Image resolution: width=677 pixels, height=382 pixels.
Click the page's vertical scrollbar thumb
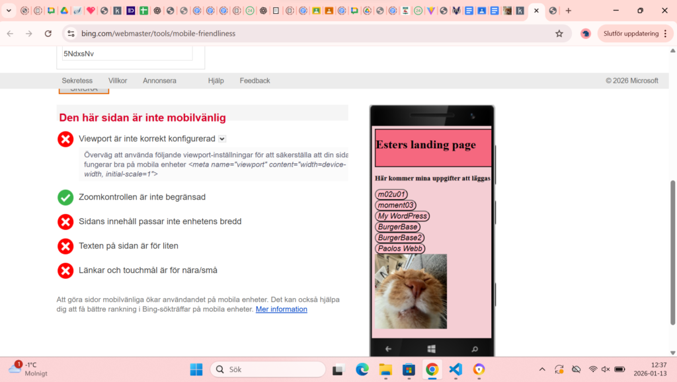click(x=673, y=251)
